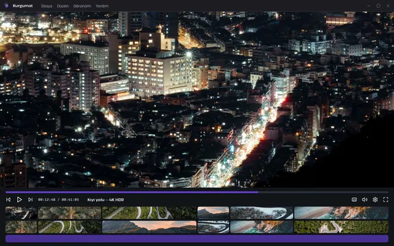Viewport: 394px width, 246px height.
Task: Open the Yardım menu
Action: coord(102,6)
